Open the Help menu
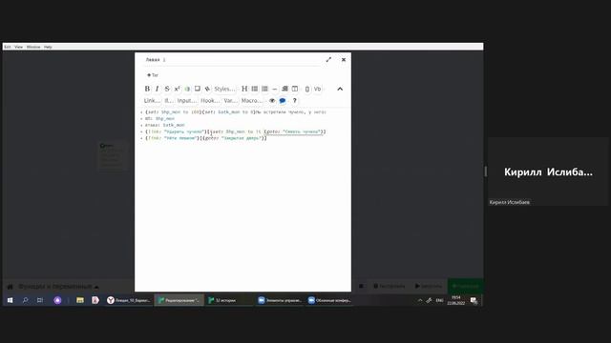 [48, 47]
